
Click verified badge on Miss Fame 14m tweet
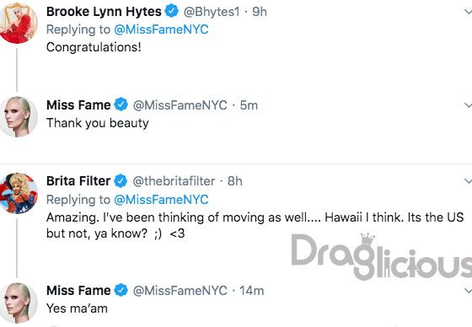click(121, 290)
